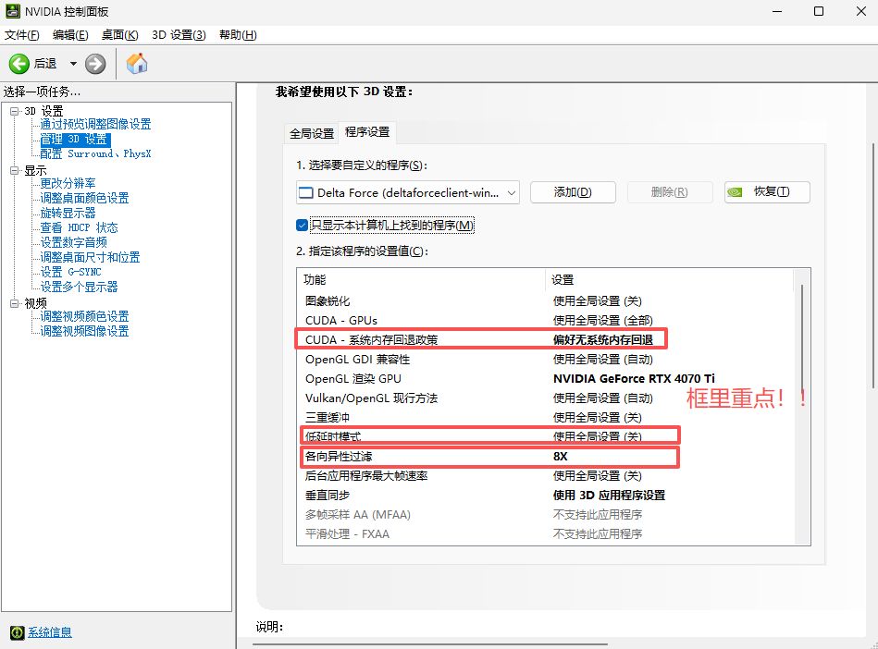
Task: Go to the Home house icon
Action: click(137, 64)
